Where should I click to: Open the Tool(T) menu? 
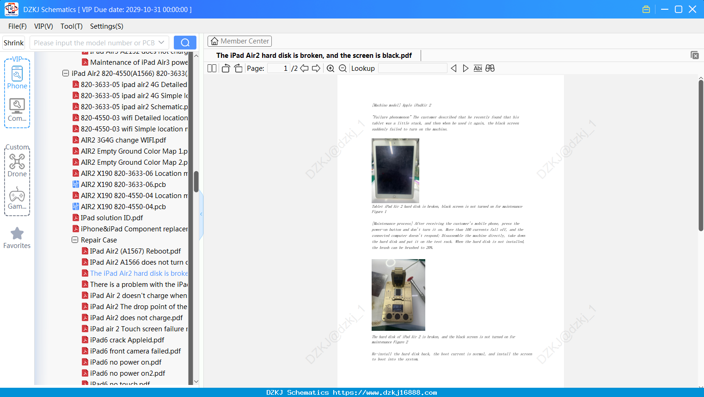72,26
